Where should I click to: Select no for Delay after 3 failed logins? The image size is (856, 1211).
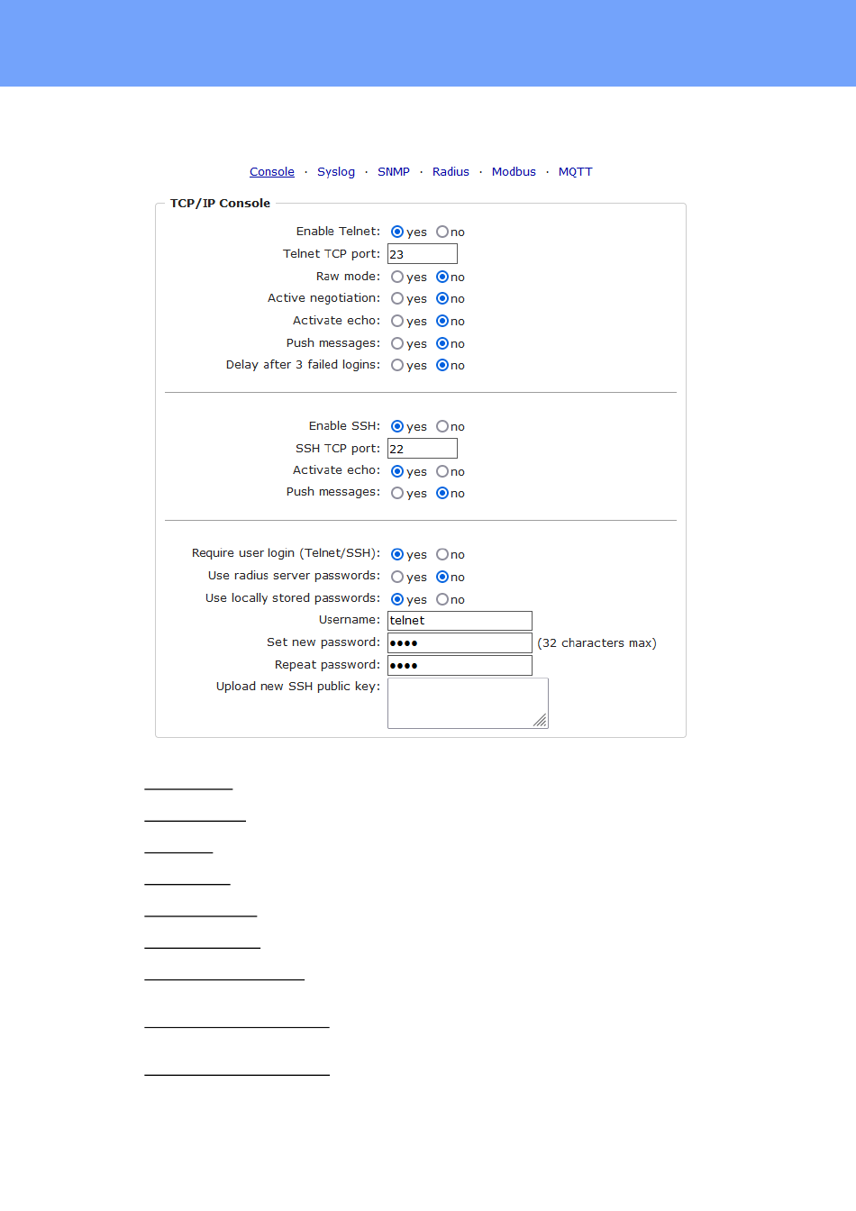point(442,365)
